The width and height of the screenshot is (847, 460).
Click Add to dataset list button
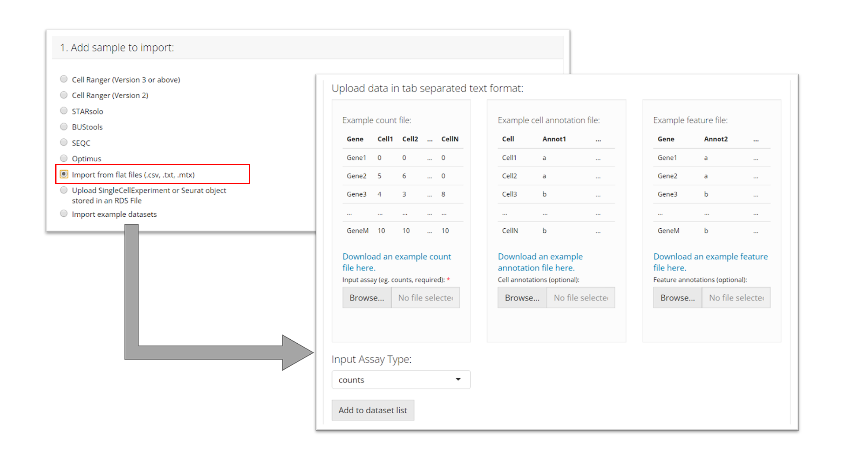372,410
